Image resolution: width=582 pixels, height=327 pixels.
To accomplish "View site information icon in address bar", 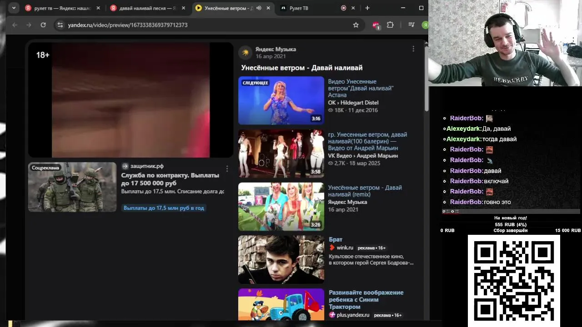I will click(x=60, y=25).
